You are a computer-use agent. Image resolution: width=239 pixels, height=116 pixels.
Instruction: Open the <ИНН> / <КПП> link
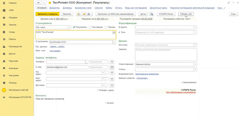pyautogui.click(x=57, y=47)
